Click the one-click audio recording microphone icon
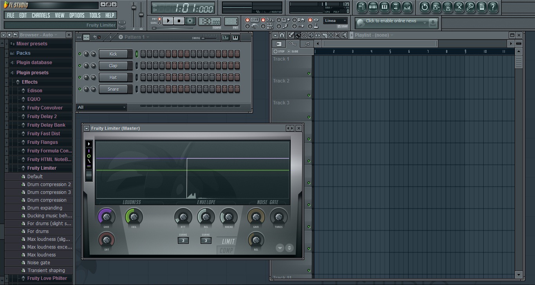Viewport: 535px width, 285px height. coord(470,7)
